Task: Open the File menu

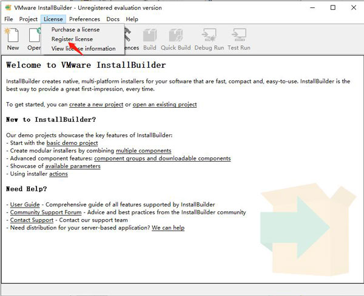Action: click(8, 19)
